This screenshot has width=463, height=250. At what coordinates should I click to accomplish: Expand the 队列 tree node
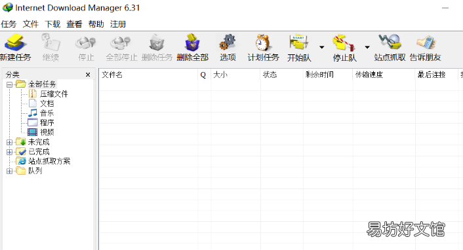[9, 171]
